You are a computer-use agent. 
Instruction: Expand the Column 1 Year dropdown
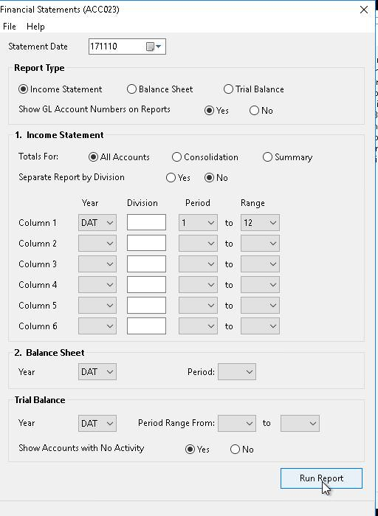[x=97, y=223]
